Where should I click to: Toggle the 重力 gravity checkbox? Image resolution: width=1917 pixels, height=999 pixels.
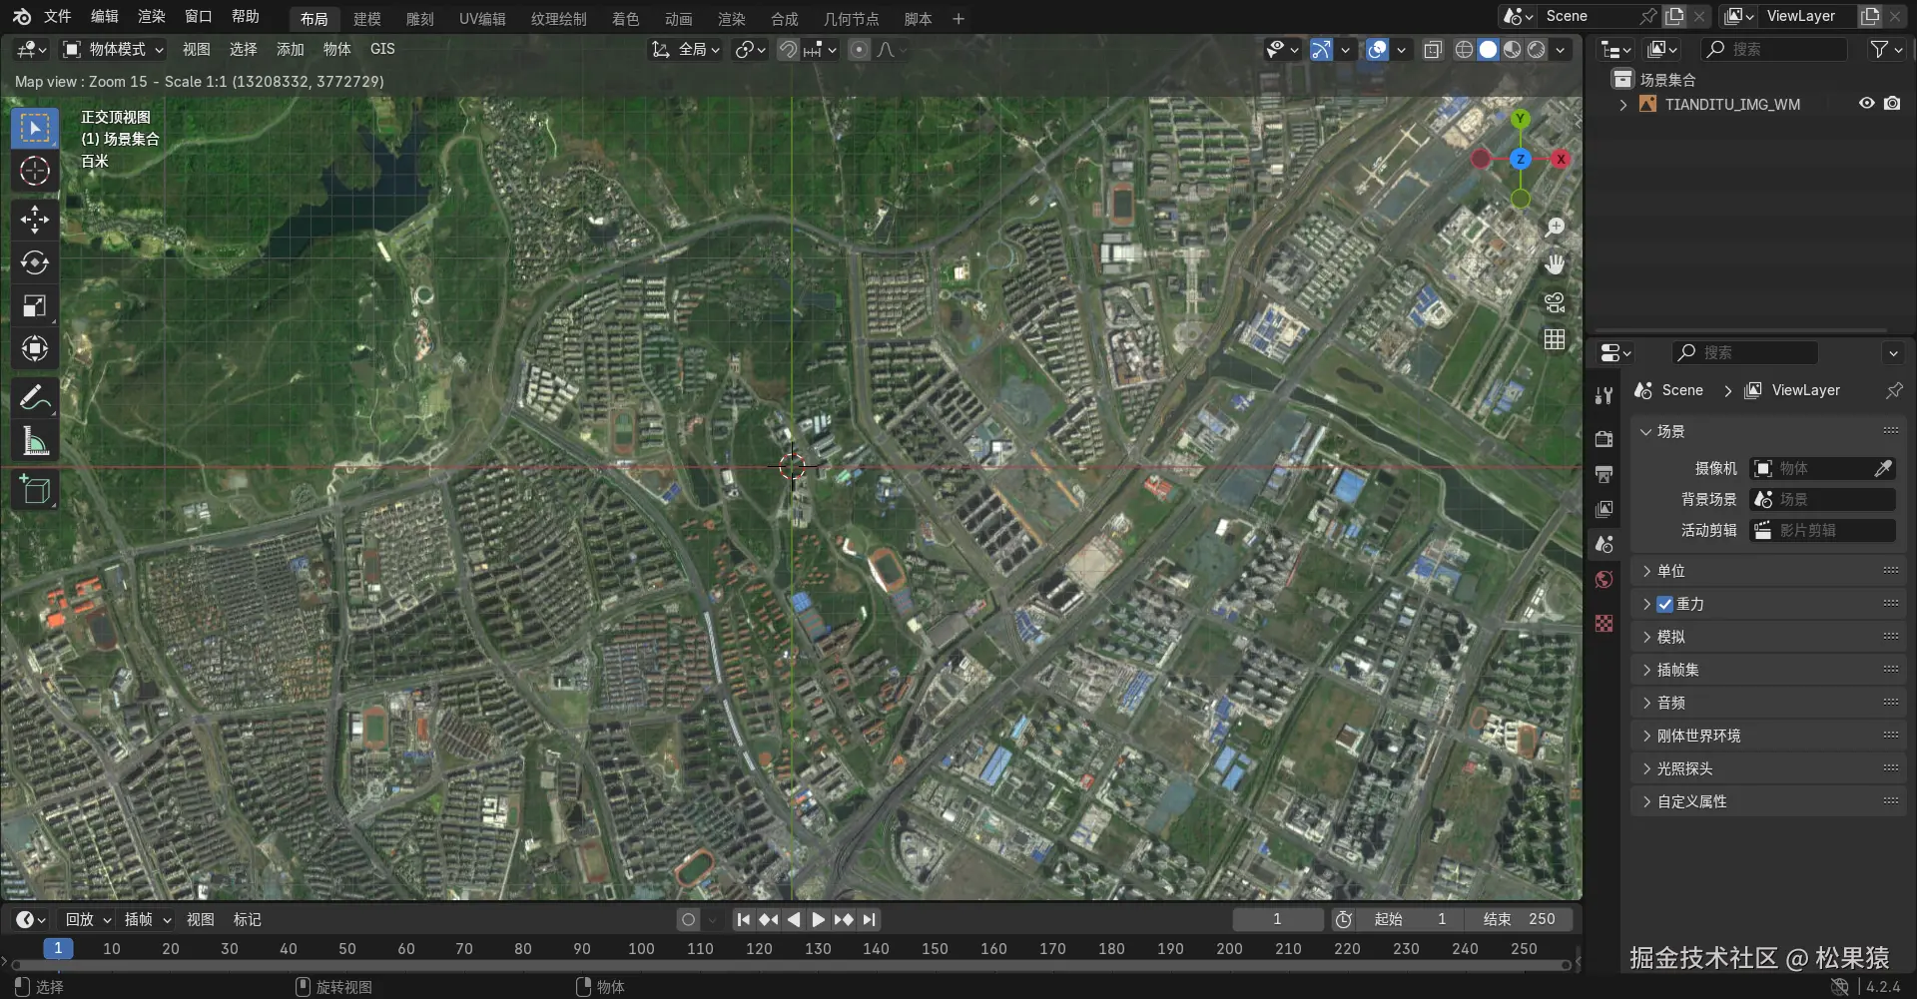coord(1664,604)
